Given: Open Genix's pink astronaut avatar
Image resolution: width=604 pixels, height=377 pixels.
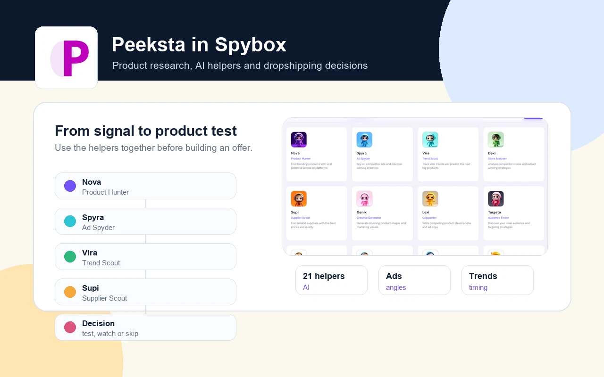Looking at the screenshot, I should tap(364, 198).
